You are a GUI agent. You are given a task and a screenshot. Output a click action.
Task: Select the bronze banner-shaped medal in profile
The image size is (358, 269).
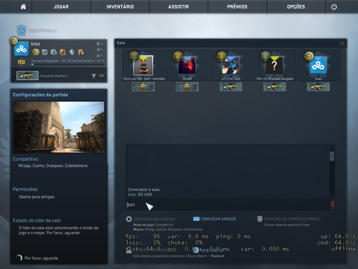(81, 53)
